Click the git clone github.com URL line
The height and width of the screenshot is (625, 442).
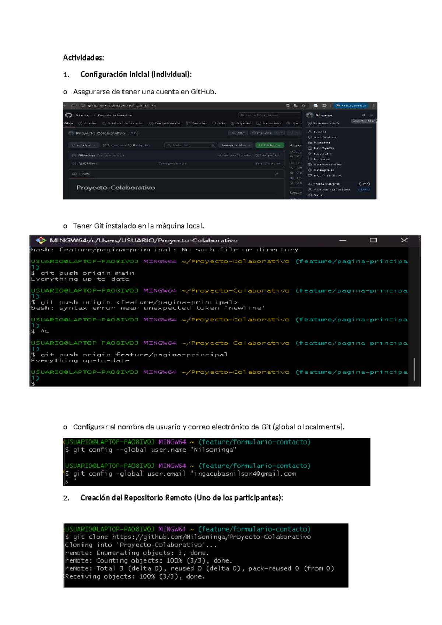[x=188, y=537]
